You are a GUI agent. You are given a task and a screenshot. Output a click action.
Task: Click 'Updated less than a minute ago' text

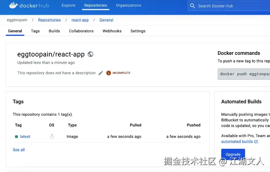46,63
